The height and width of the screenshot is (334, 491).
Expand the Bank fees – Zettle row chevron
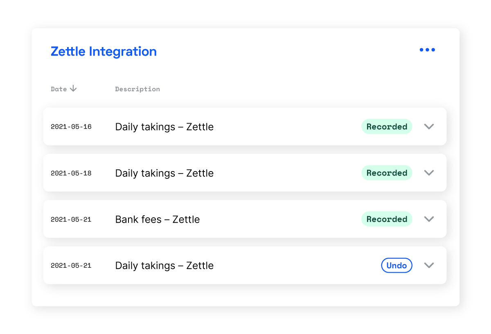coord(429,219)
